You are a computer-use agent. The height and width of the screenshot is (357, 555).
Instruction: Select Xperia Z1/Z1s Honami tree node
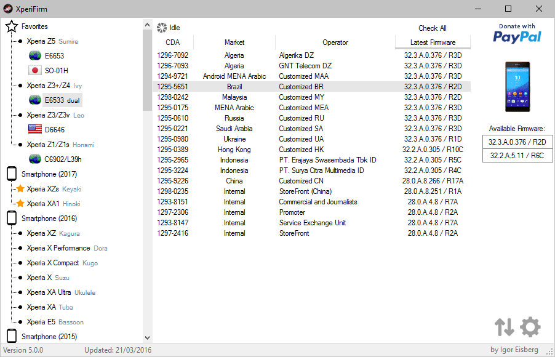point(60,145)
